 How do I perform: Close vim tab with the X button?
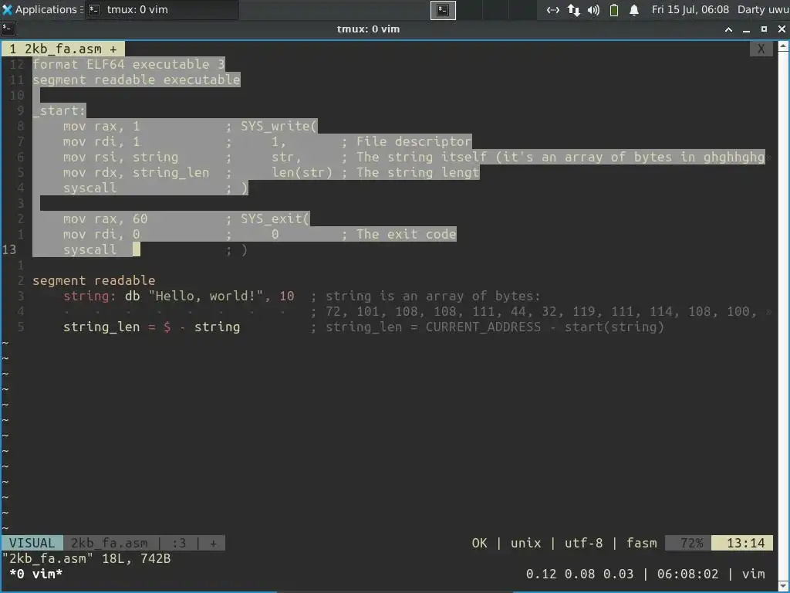pos(761,49)
